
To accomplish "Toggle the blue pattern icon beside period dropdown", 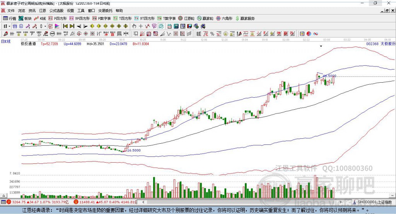I will 15,26.
